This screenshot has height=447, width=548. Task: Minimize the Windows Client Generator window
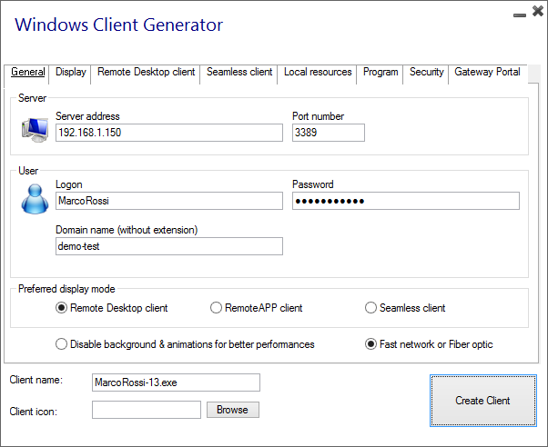point(518,14)
